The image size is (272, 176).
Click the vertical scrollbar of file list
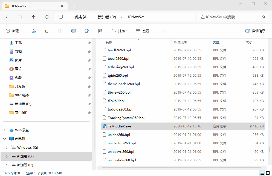(x=270, y=150)
